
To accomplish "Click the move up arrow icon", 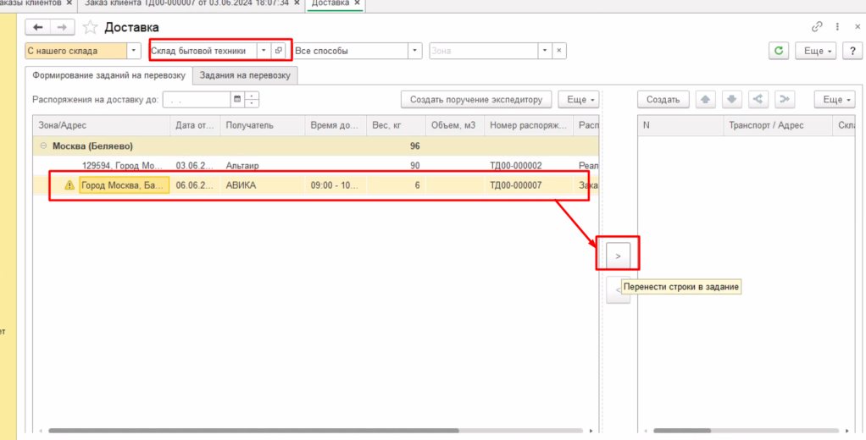I will pos(705,100).
